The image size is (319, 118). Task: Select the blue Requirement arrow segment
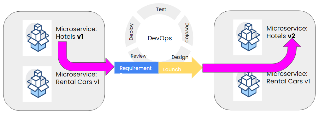[136, 68]
